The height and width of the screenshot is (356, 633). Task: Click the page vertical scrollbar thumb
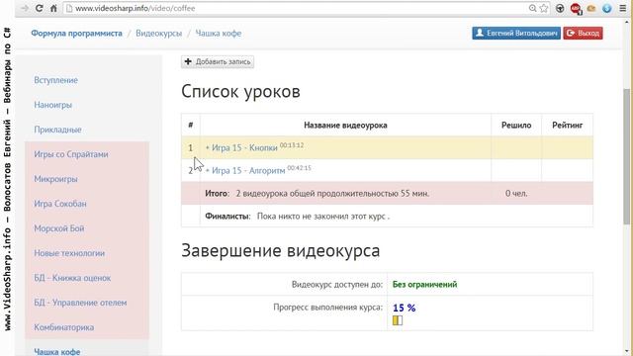pyautogui.click(x=626, y=156)
